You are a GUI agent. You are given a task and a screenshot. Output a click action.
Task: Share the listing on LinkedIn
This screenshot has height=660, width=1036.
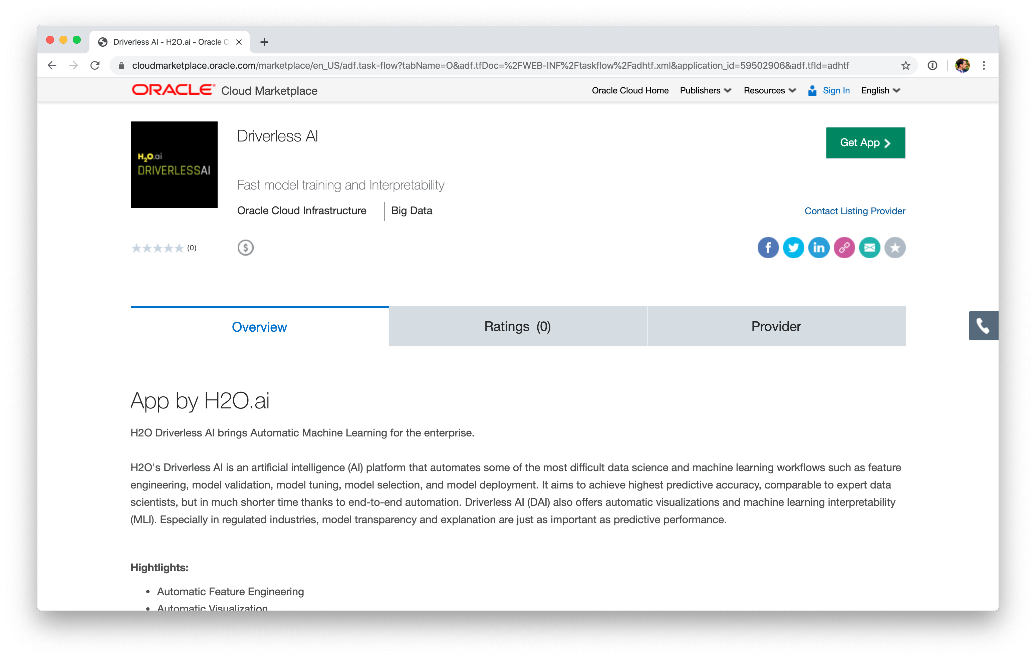[x=819, y=247]
